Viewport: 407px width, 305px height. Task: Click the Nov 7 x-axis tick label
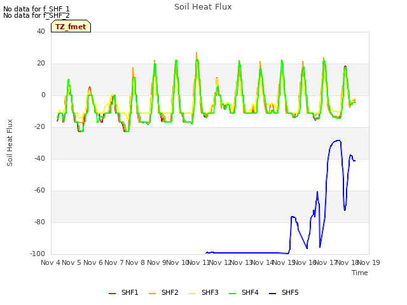[114, 262]
